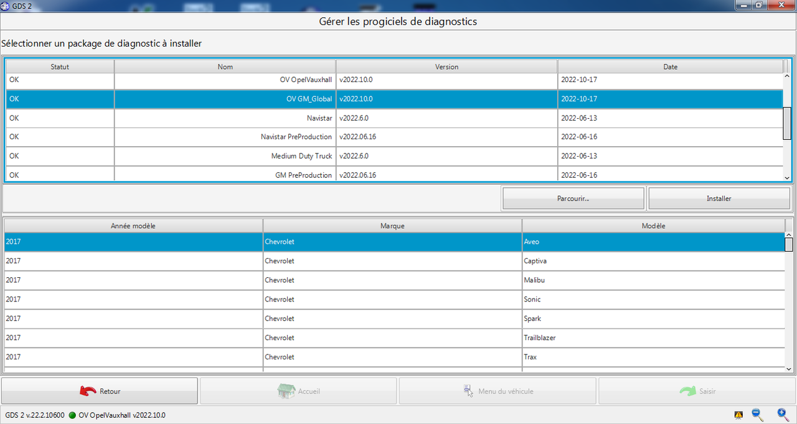Select the Malibu model row
The image size is (797, 424).
(x=394, y=280)
